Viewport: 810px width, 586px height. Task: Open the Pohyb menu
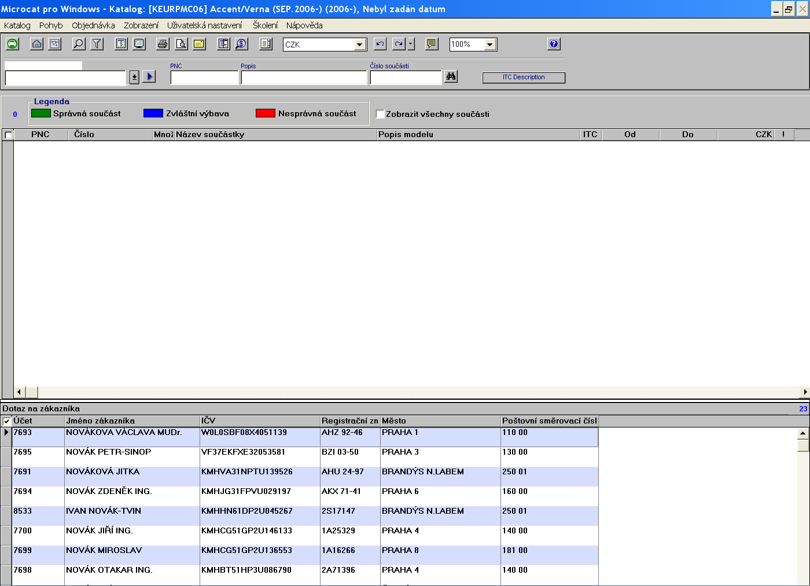pyautogui.click(x=51, y=25)
